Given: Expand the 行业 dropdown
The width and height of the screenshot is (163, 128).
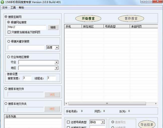Looking at the screenshot, I should click(x=56, y=62).
